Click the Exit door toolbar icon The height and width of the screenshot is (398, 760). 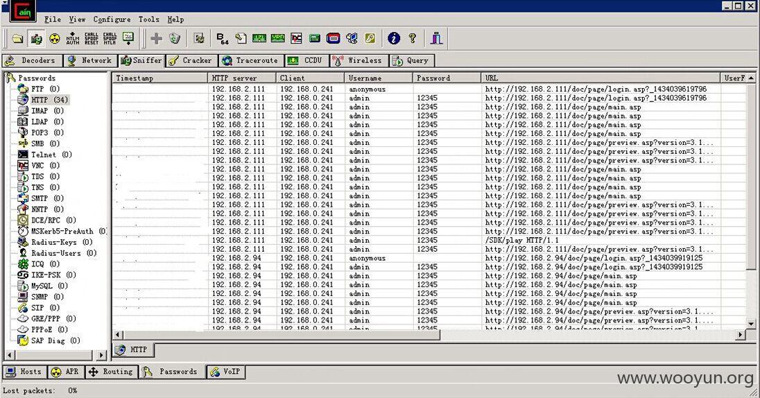point(436,38)
